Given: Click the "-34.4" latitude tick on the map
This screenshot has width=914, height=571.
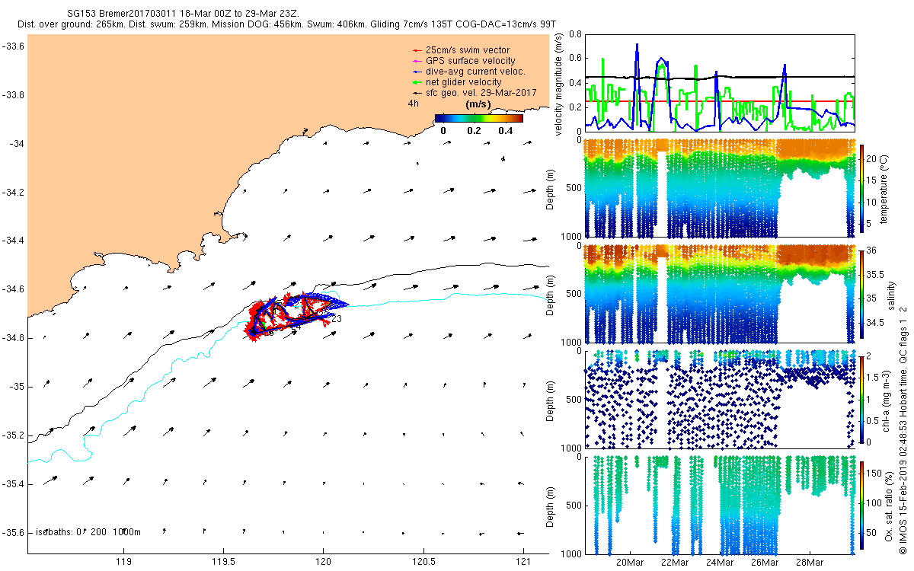Looking at the screenshot, I should [13, 241].
